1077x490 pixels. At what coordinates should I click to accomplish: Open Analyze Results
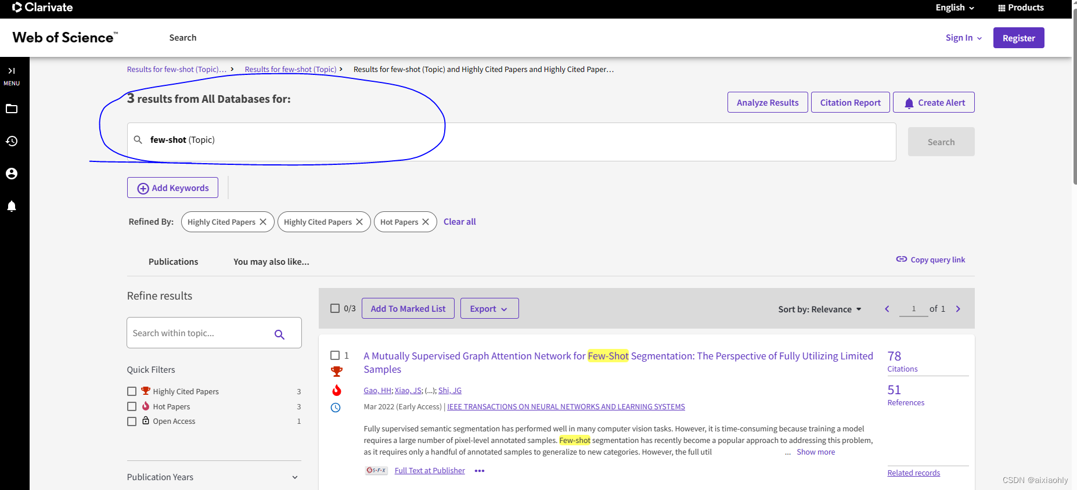coord(768,102)
